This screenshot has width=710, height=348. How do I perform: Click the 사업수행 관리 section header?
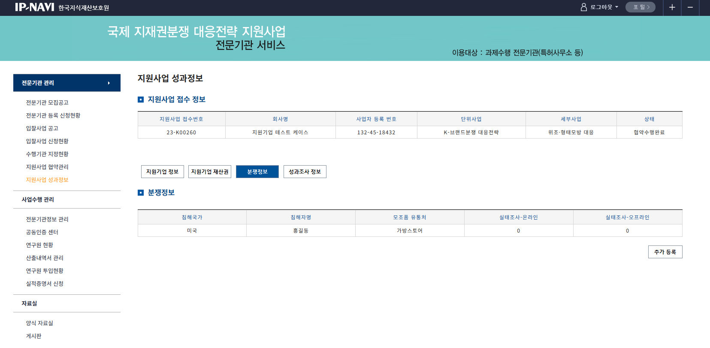click(x=38, y=200)
